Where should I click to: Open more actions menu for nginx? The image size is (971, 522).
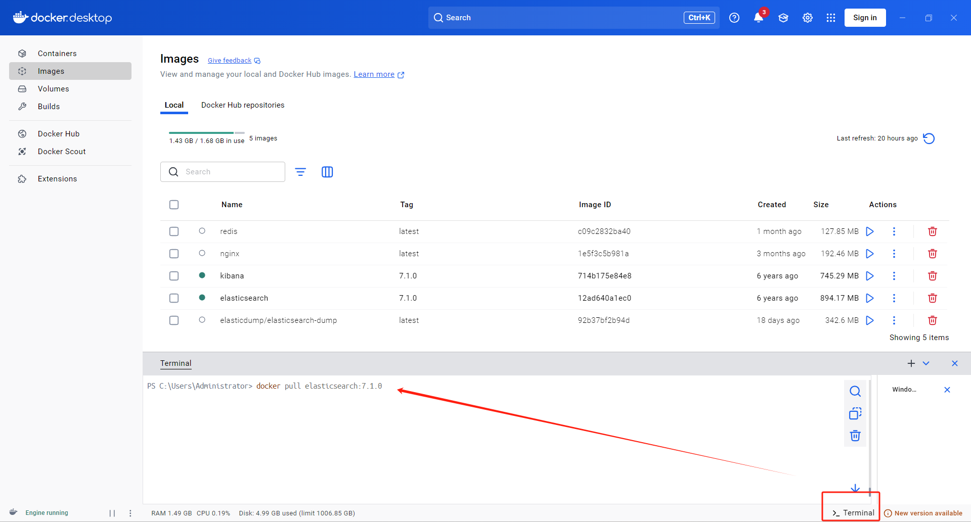coord(894,254)
